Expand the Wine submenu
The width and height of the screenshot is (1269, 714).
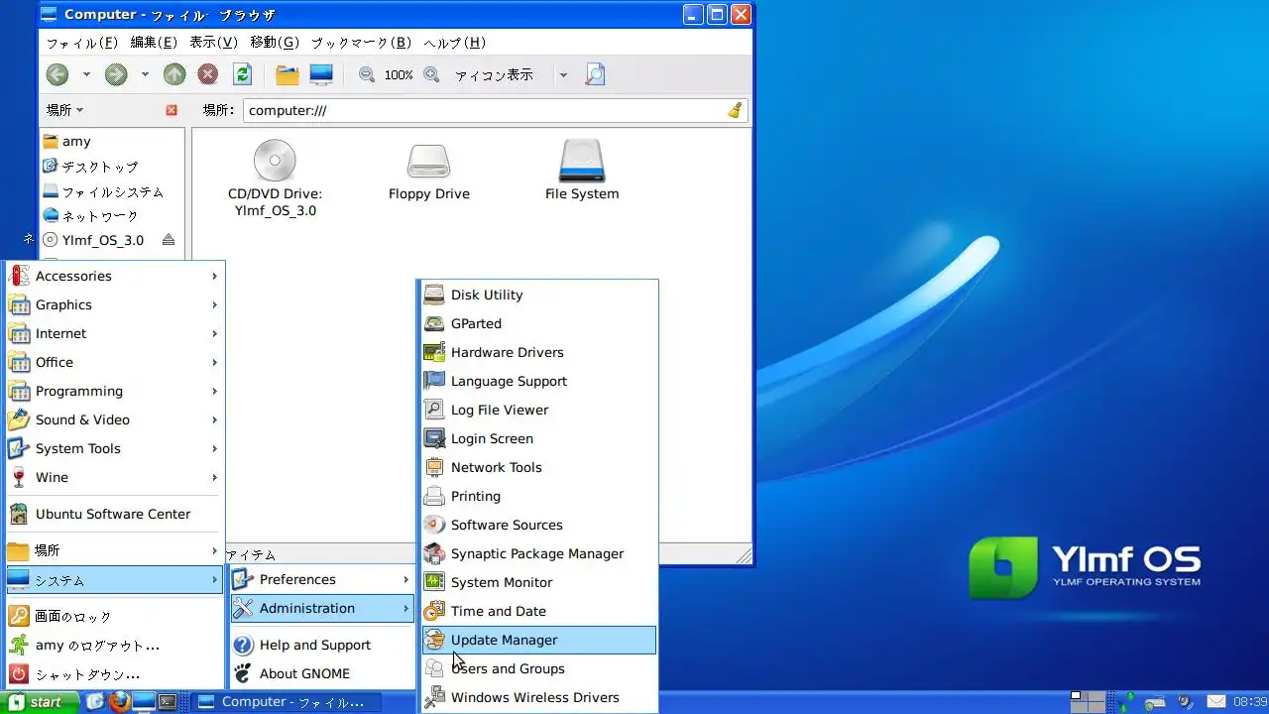pyautogui.click(x=114, y=477)
